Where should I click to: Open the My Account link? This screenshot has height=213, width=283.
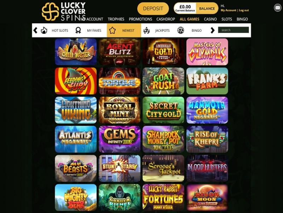[x=228, y=10]
